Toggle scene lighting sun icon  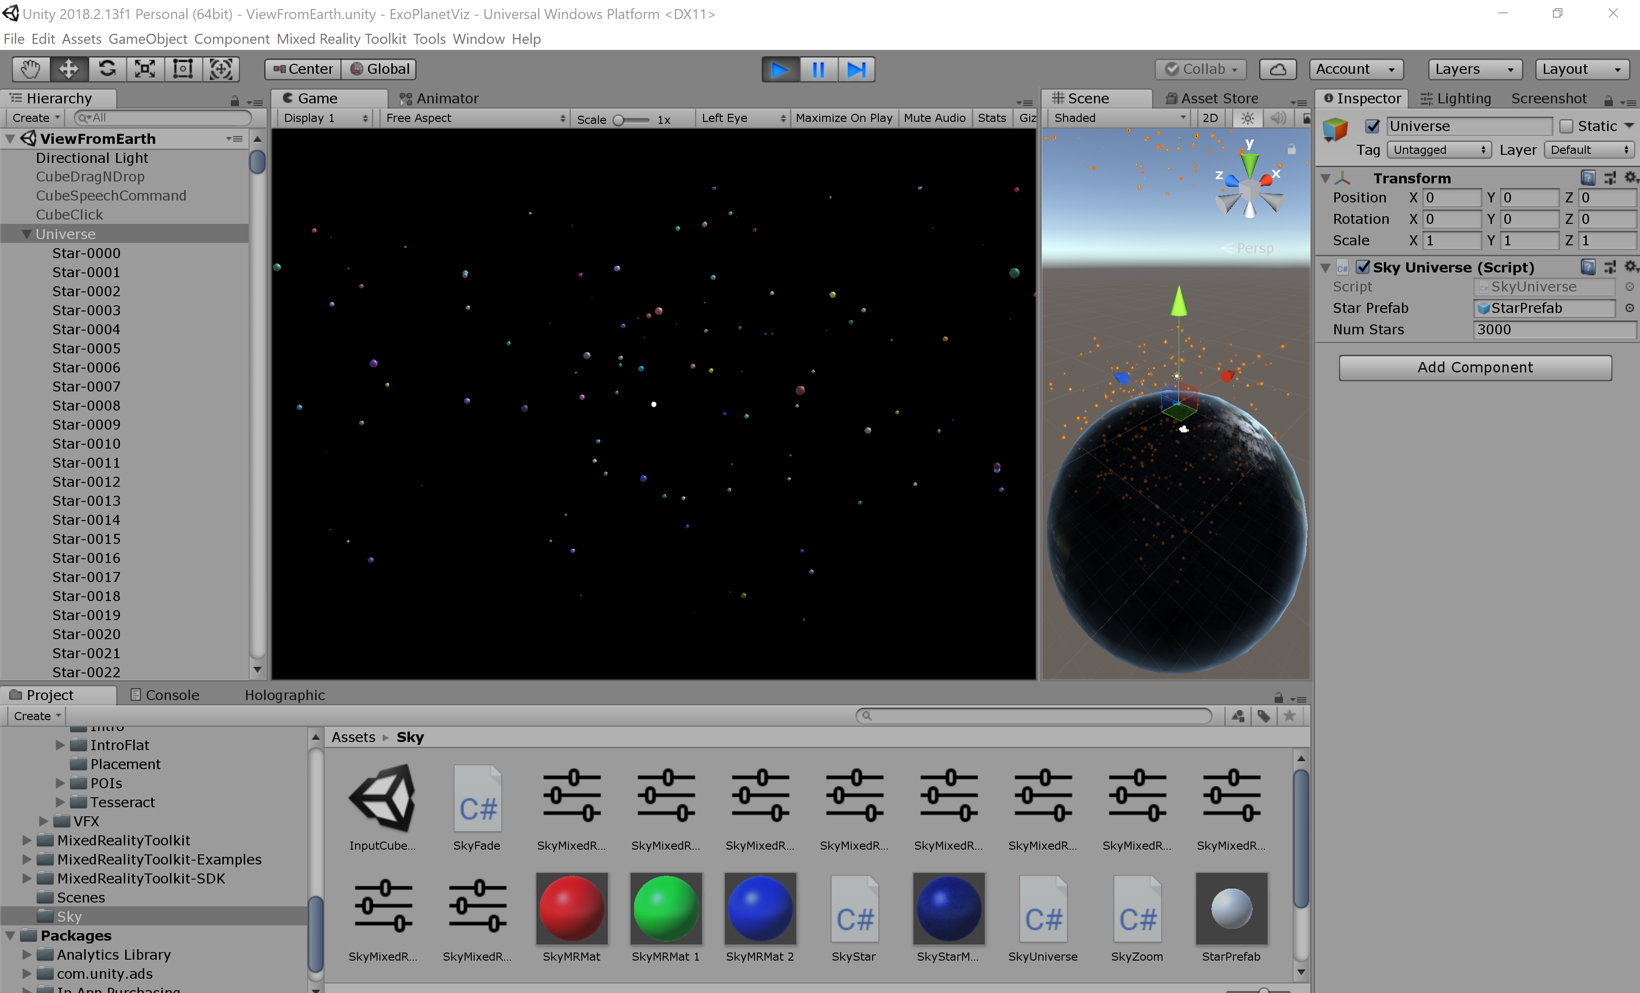[x=1247, y=119]
